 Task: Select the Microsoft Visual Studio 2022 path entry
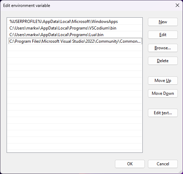click(75, 41)
